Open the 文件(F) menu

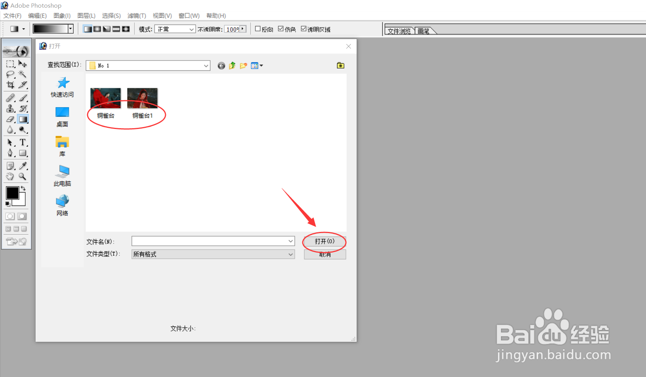[12, 16]
